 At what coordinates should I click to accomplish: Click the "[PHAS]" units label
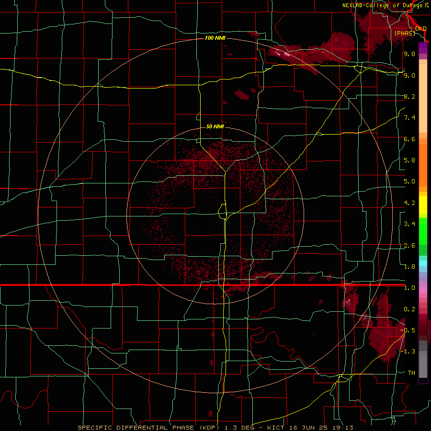pos(405,33)
